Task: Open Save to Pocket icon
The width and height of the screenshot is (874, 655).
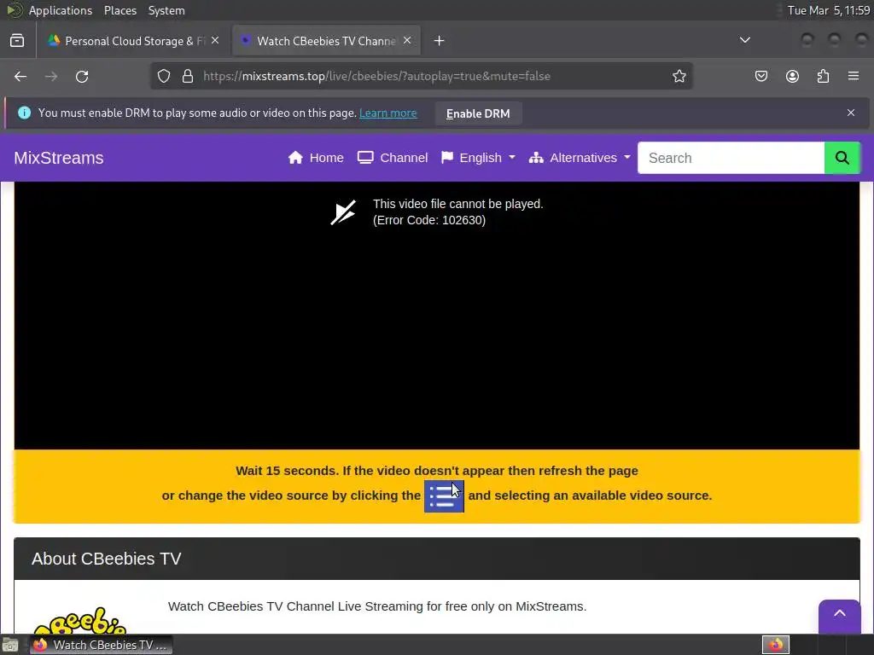Action: pos(761,76)
